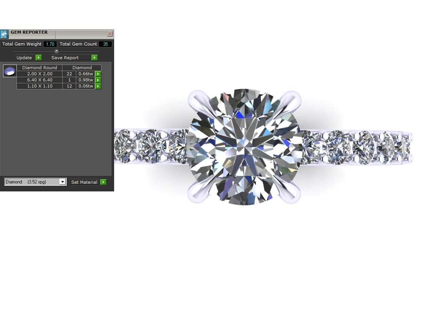The image size is (432, 311).
Task: Select the blue gem thumbnail icon
Action: click(x=10, y=71)
